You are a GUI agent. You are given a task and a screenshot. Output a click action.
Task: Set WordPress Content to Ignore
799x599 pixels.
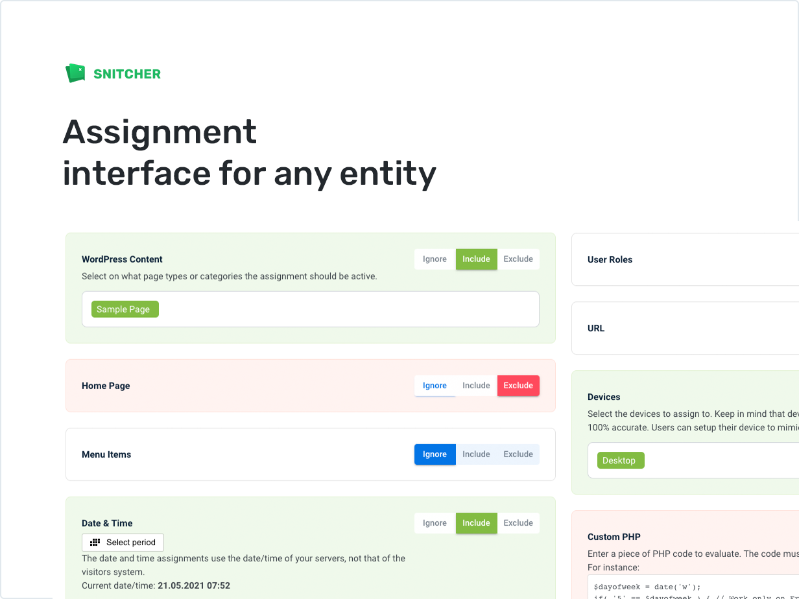tap(435, 259)
